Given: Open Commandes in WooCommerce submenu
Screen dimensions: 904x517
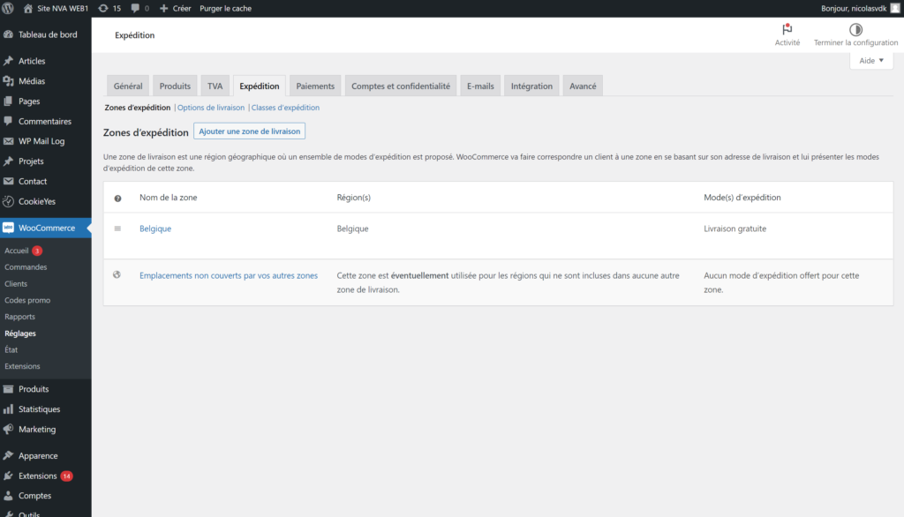Looking at the screenshot, I should tap(26, 266).
